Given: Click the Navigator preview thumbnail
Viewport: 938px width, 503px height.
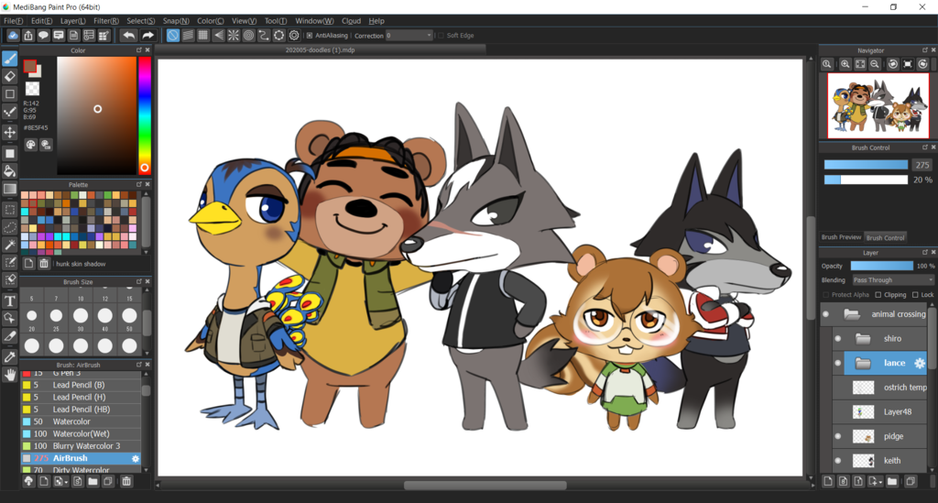Looking at the screenshot, I should (878, 106).
